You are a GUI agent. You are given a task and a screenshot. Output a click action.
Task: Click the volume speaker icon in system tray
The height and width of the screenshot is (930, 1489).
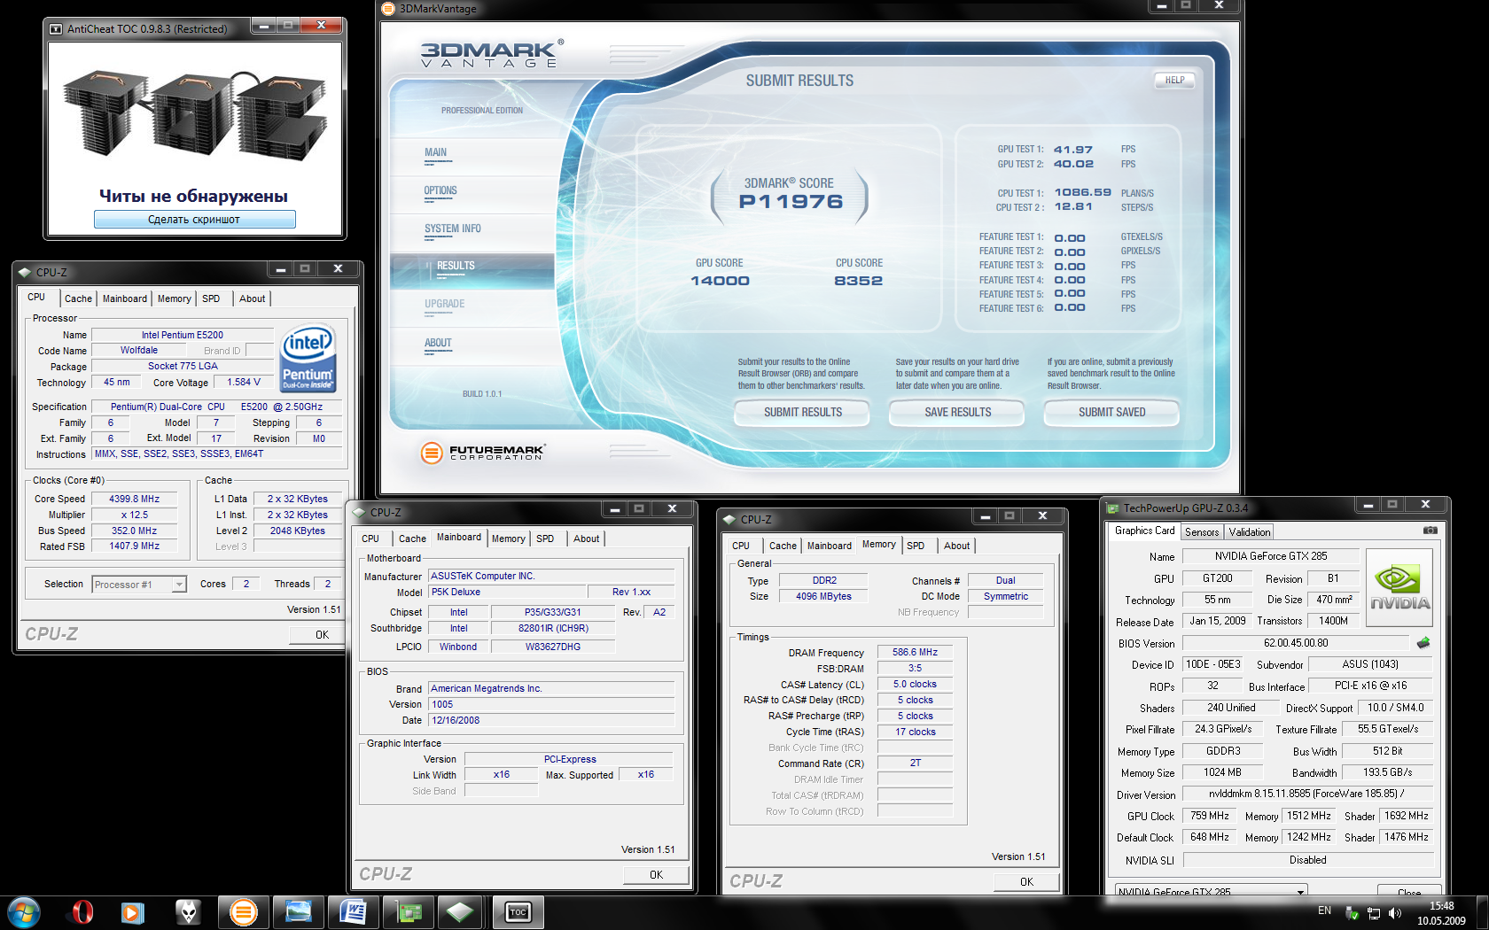[1395, 912]
